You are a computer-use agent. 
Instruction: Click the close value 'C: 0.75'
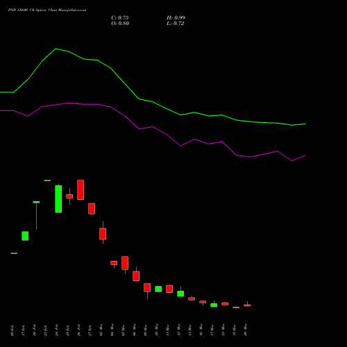tap(120, 18)
